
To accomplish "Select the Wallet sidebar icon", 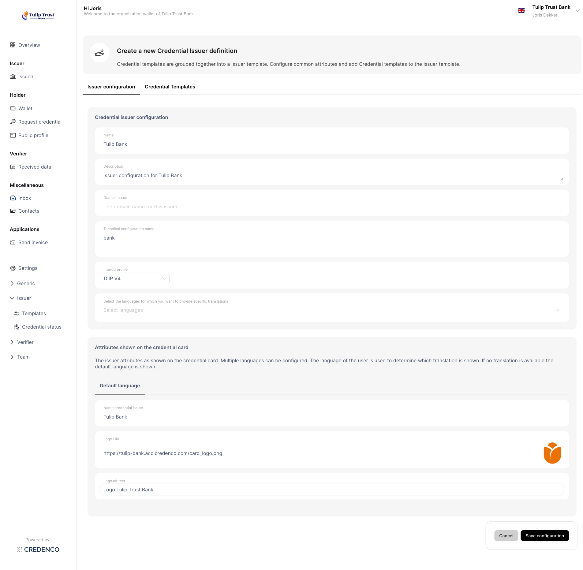I will click(x=13, y=108).
